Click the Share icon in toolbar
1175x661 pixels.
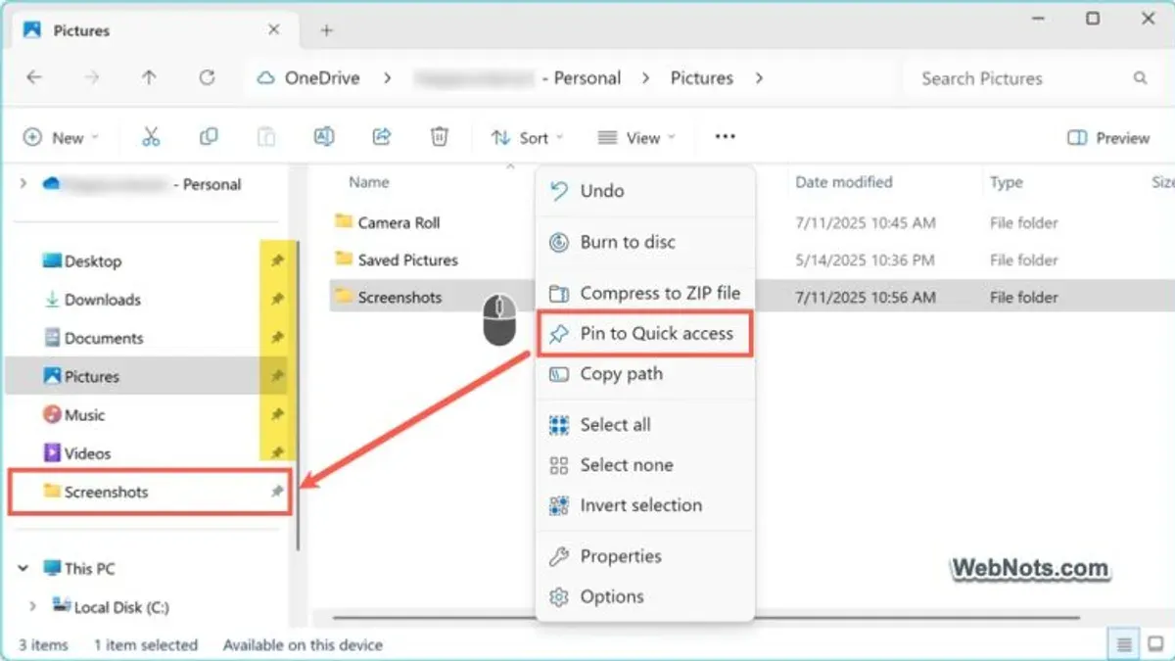(382, 137)
